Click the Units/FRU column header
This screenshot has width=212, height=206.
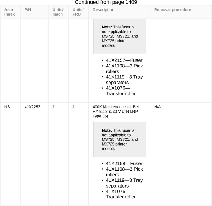coord(78,12)
